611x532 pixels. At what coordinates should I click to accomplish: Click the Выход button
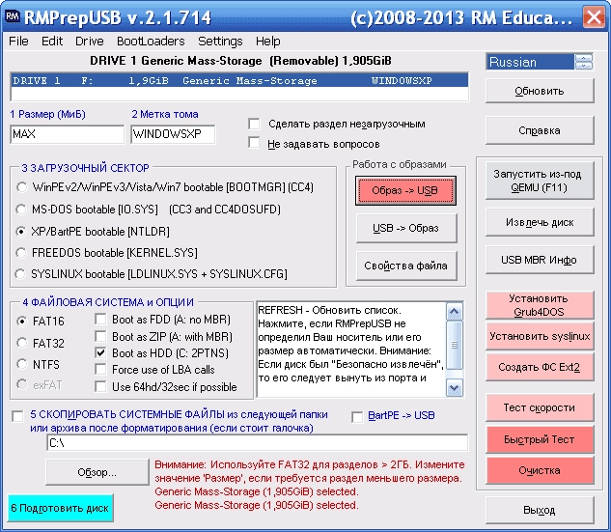540,510
